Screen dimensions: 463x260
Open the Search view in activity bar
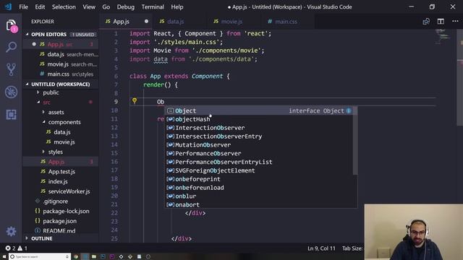coord(12,47)
